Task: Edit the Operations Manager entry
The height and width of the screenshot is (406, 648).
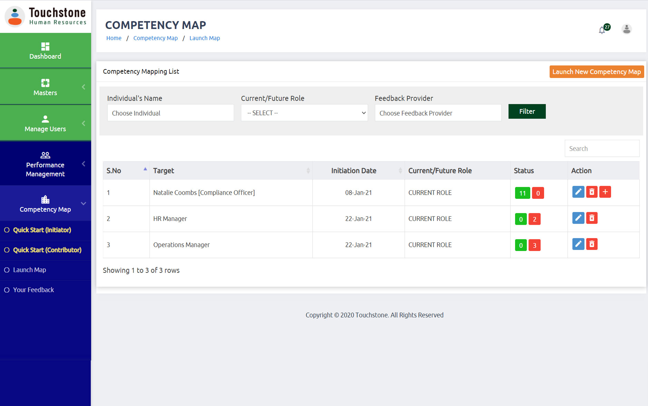Action: [x=578, y=244]
